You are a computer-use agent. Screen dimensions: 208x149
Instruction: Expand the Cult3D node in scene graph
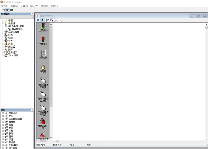coord(6,26)
